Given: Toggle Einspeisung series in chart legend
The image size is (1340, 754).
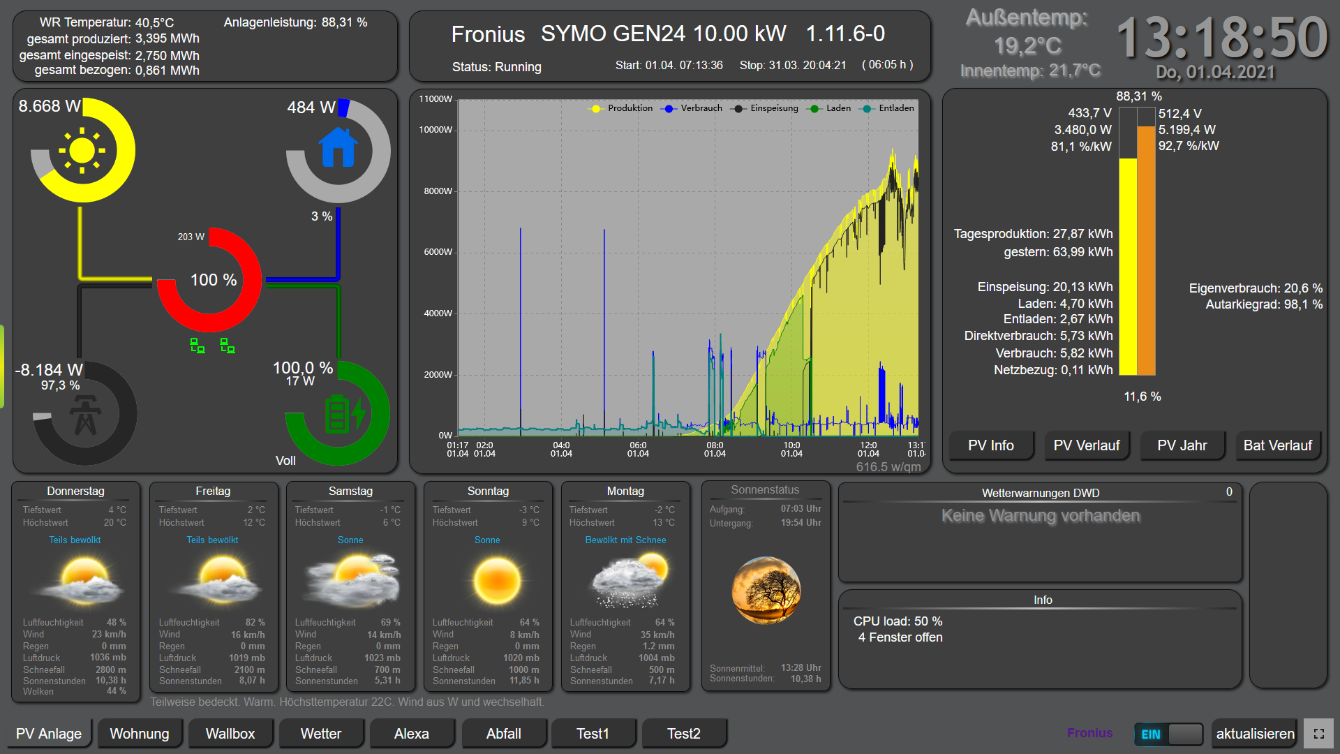Looking at the screenshot, I should pos(765,108).
